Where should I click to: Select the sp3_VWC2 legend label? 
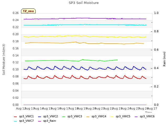pyautogui.click(x=51, y=117)
